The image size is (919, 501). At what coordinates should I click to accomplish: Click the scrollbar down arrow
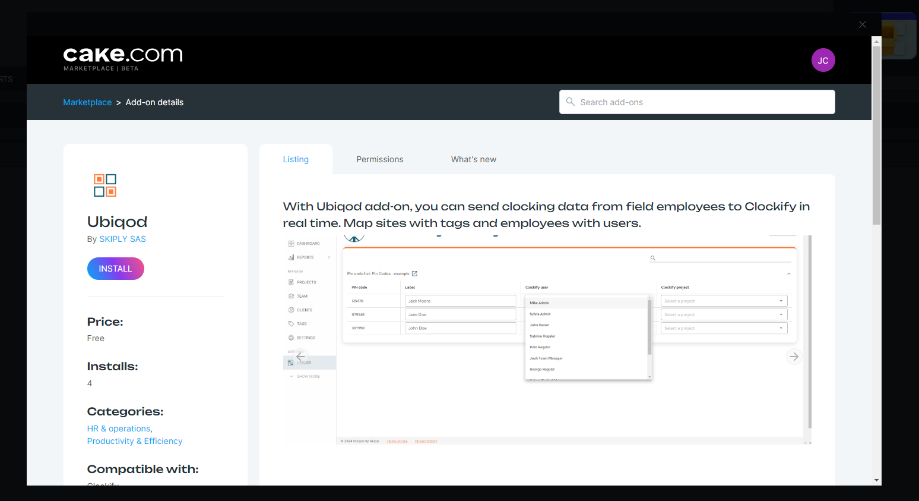pos(876,480)
